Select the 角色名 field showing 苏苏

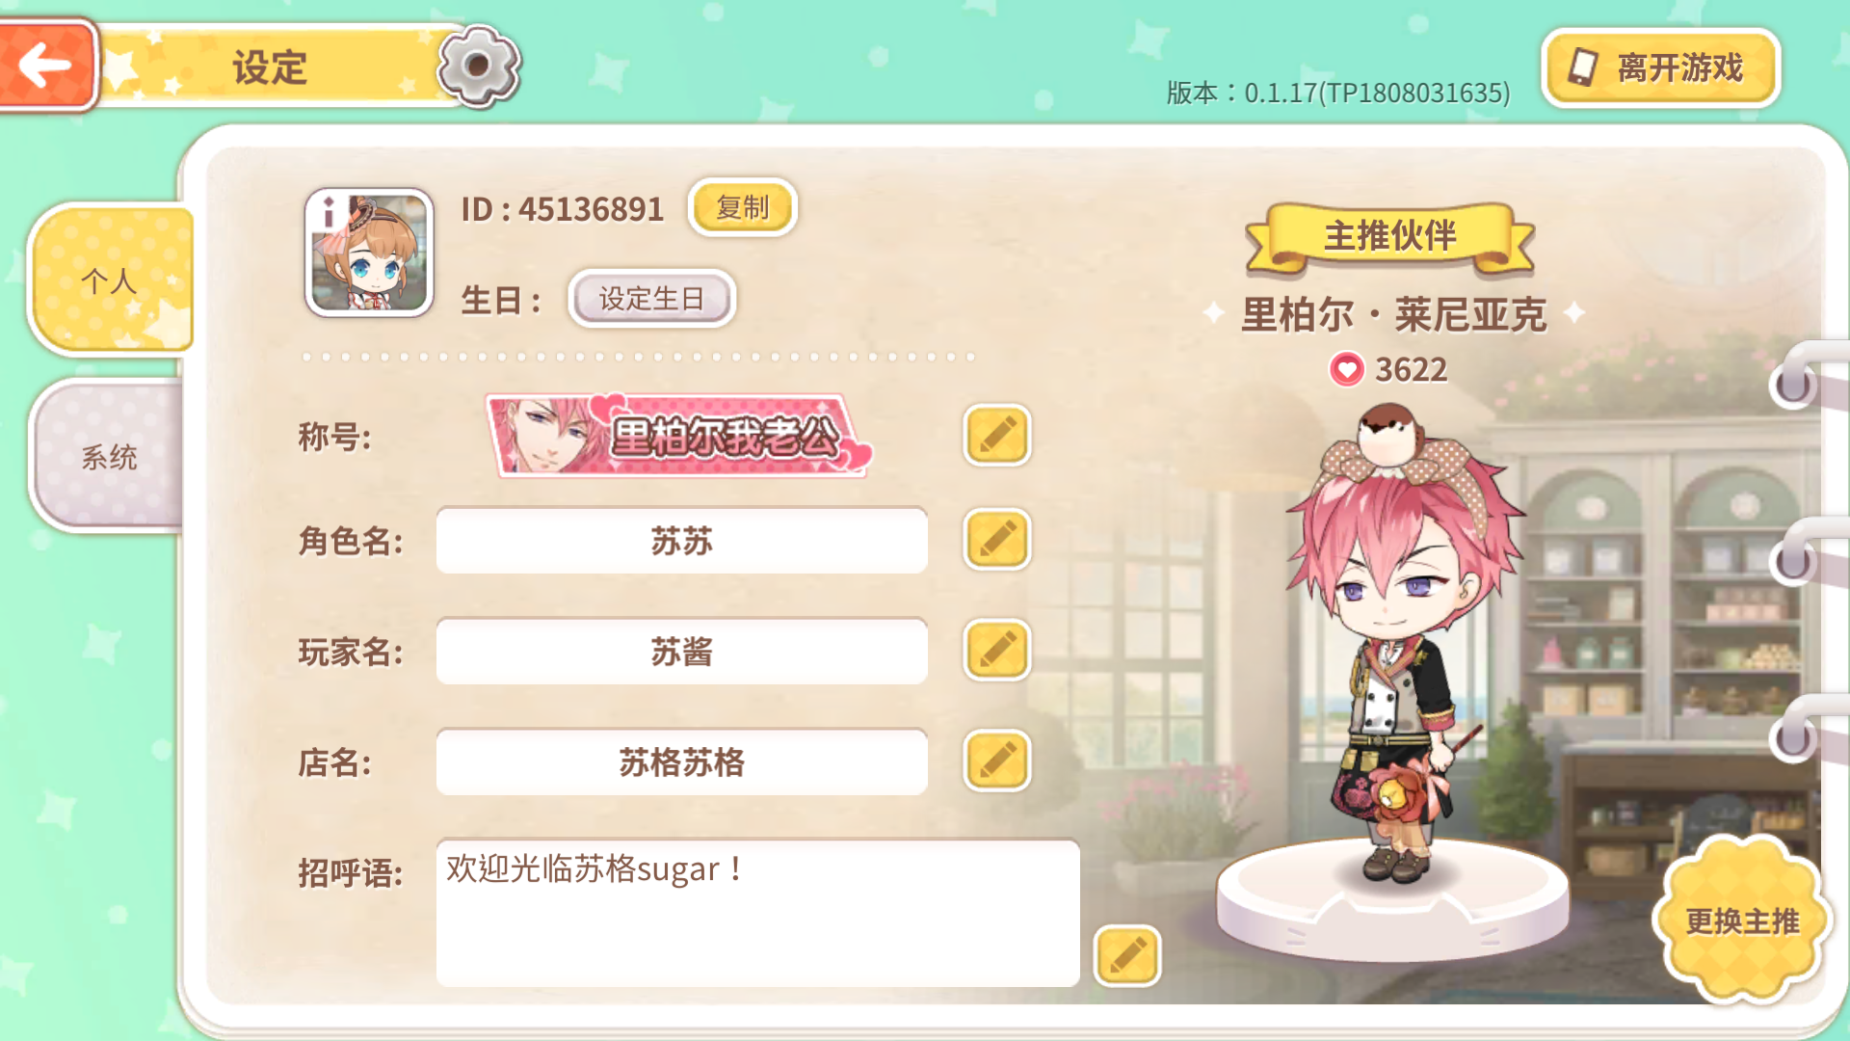point(682,541)
